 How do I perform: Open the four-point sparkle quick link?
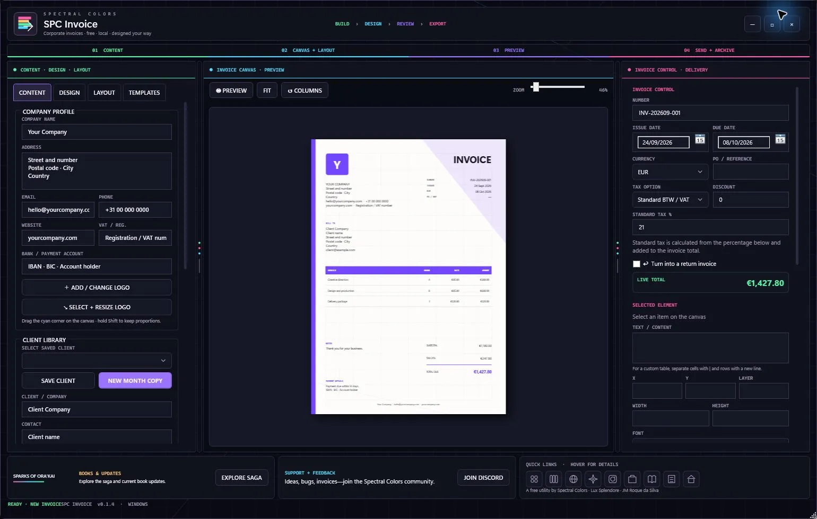click(593, 479)
